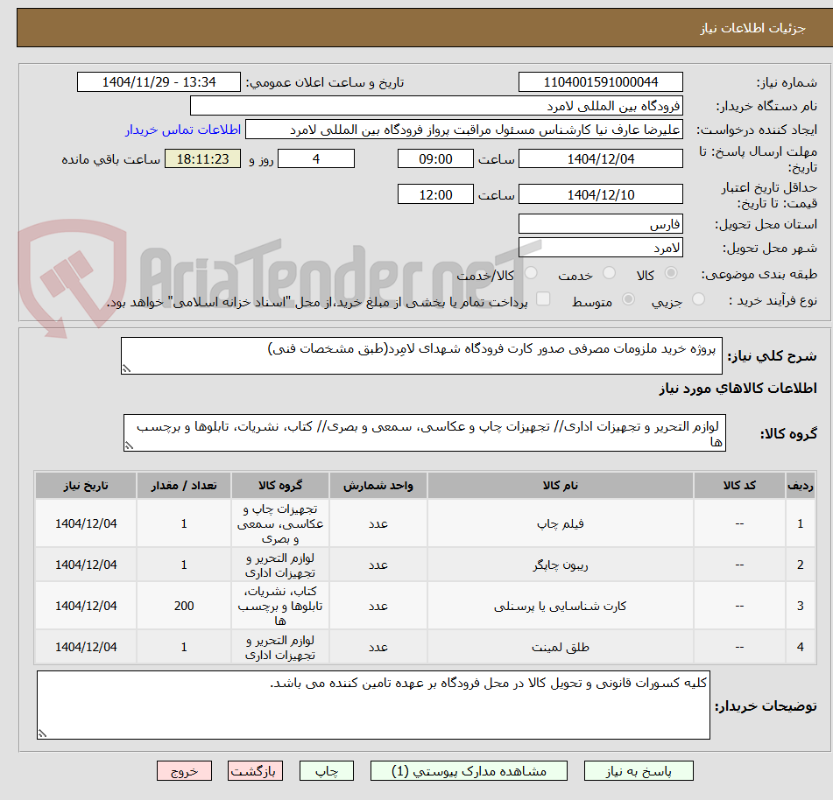Click the گروه کالا text area
833x800 pixels.
coord(425,433)
